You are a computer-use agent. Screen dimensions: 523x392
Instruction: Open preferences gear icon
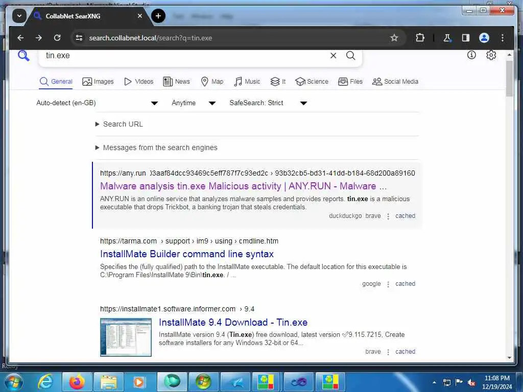click(x=491, y=55)
